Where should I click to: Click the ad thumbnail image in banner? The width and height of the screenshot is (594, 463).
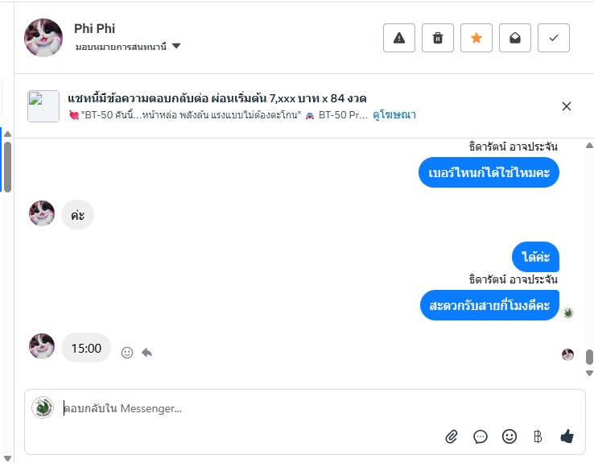tap(43, 106)
